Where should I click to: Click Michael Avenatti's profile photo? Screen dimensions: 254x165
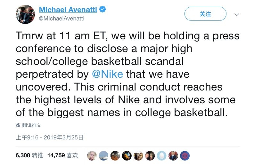[x=25, y=14]
